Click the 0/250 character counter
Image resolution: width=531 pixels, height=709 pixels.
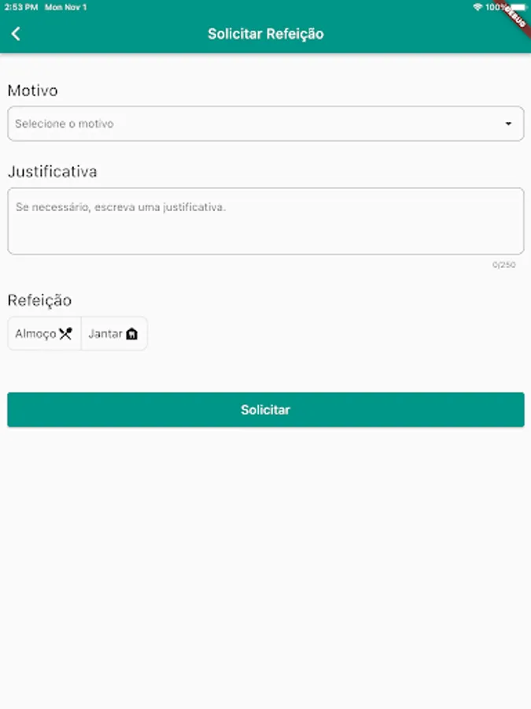point(503,265)
